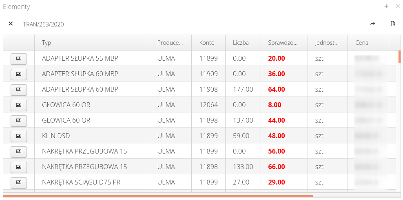Click Liczba value 27.00
The image size is (403, 200).
(241, 182)
